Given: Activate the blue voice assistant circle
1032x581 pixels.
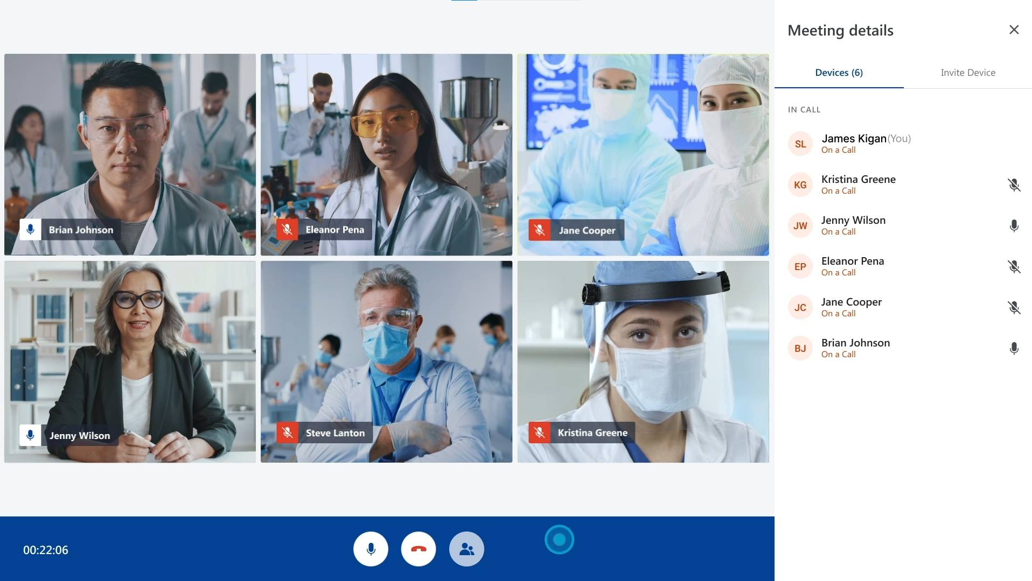Looking at the screenshot, I should [x=559, y=540].
